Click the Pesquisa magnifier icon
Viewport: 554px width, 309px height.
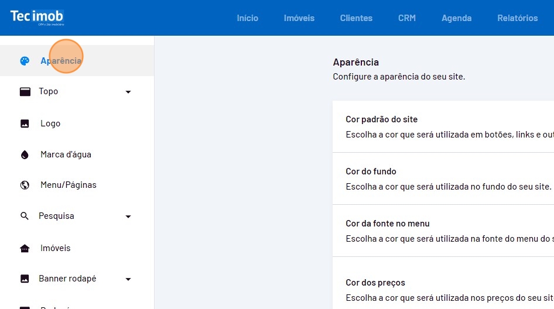(25, 216)
